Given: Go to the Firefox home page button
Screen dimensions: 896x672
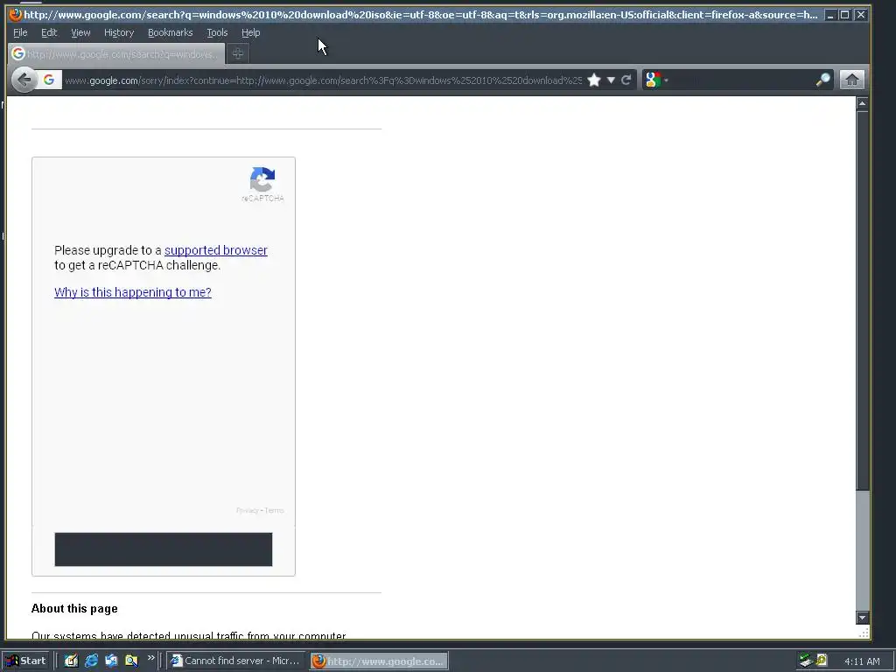Looking at the screenshot, I should coord(851,80).
